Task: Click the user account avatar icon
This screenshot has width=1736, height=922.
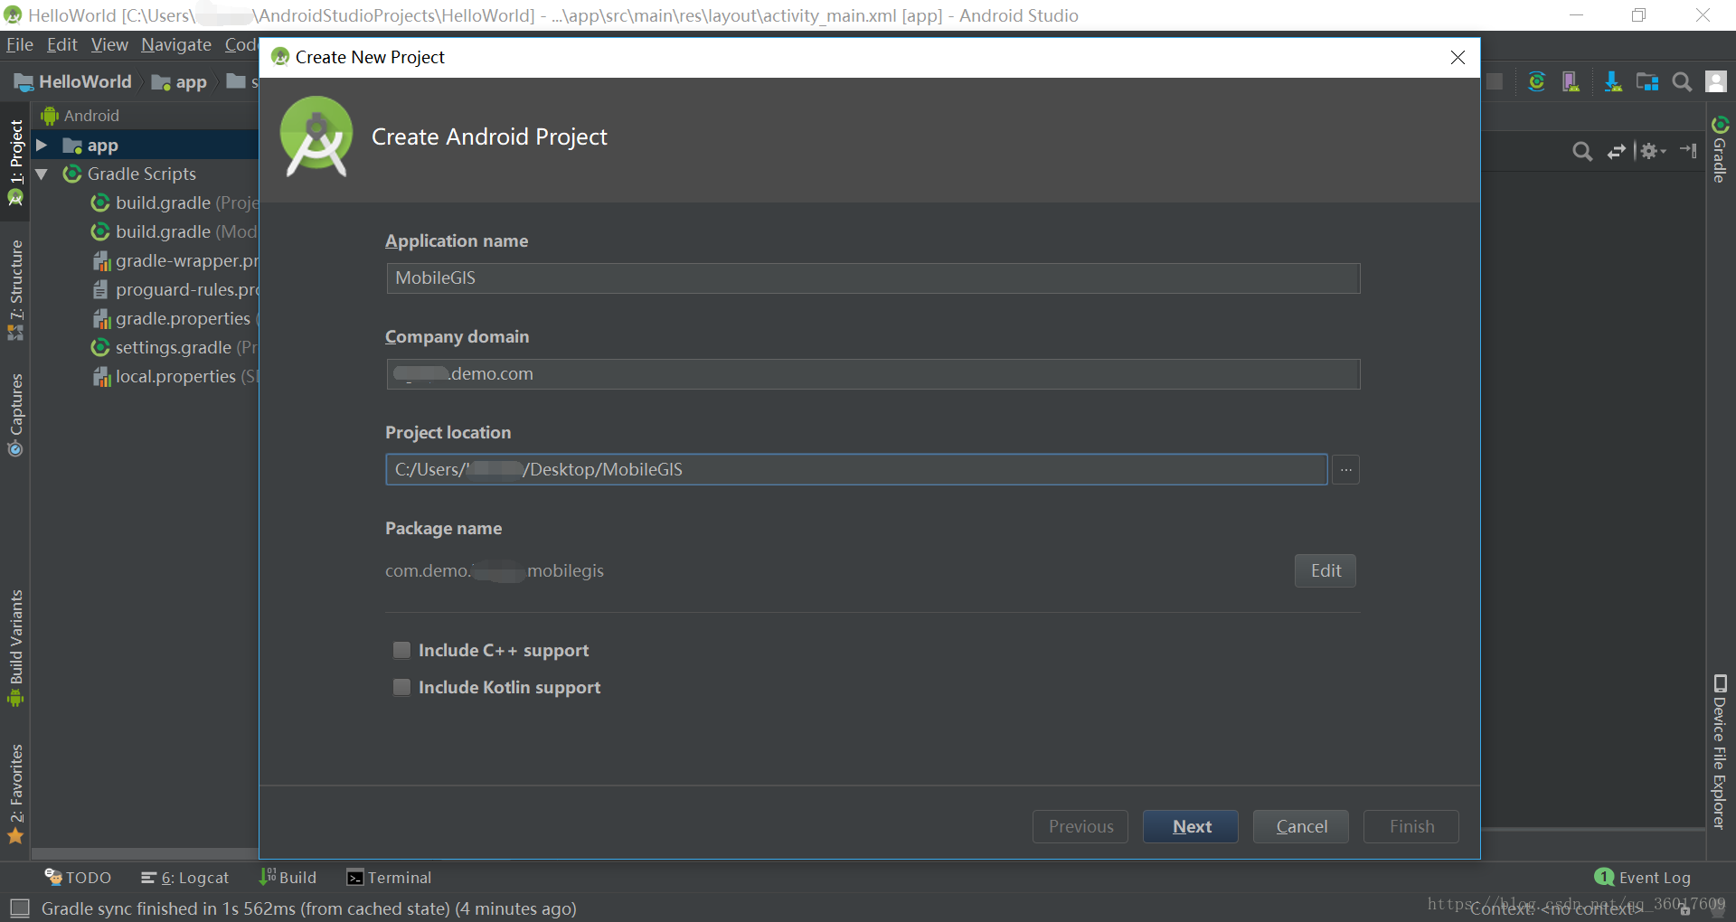Action: (1715, 82)
